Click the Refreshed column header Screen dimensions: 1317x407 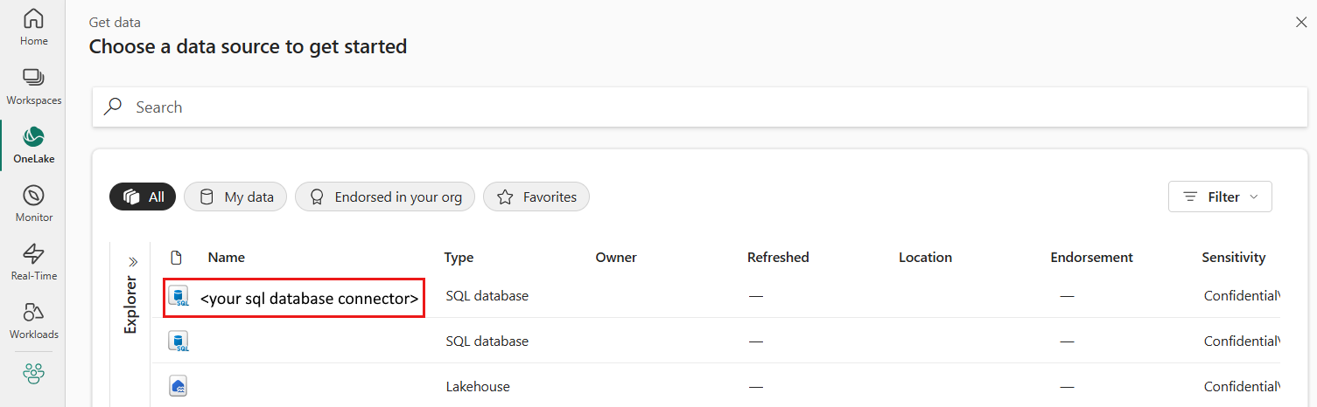pos(778,258)
